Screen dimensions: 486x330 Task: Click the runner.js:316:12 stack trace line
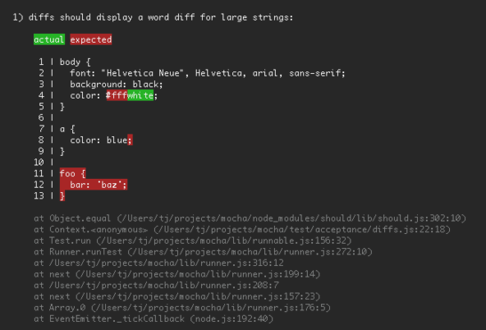click(x=158, y=263)
